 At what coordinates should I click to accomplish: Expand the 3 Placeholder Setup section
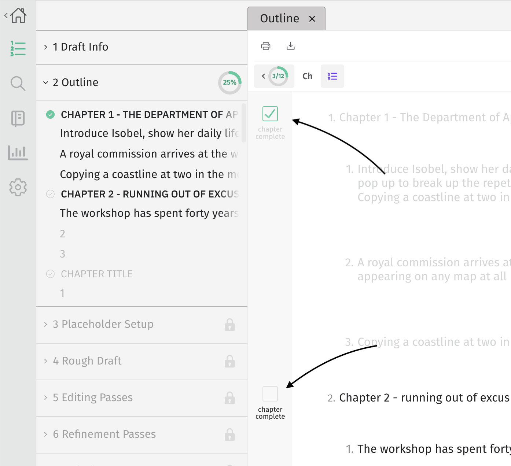click(142, 325)
